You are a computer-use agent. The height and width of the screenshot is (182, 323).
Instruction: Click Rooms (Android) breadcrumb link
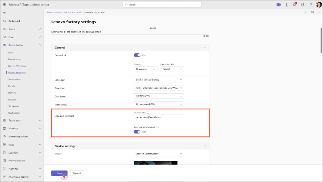[x=55, y=12]
